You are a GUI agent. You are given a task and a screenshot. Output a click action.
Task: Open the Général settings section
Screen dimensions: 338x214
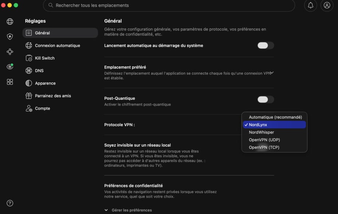60,33
